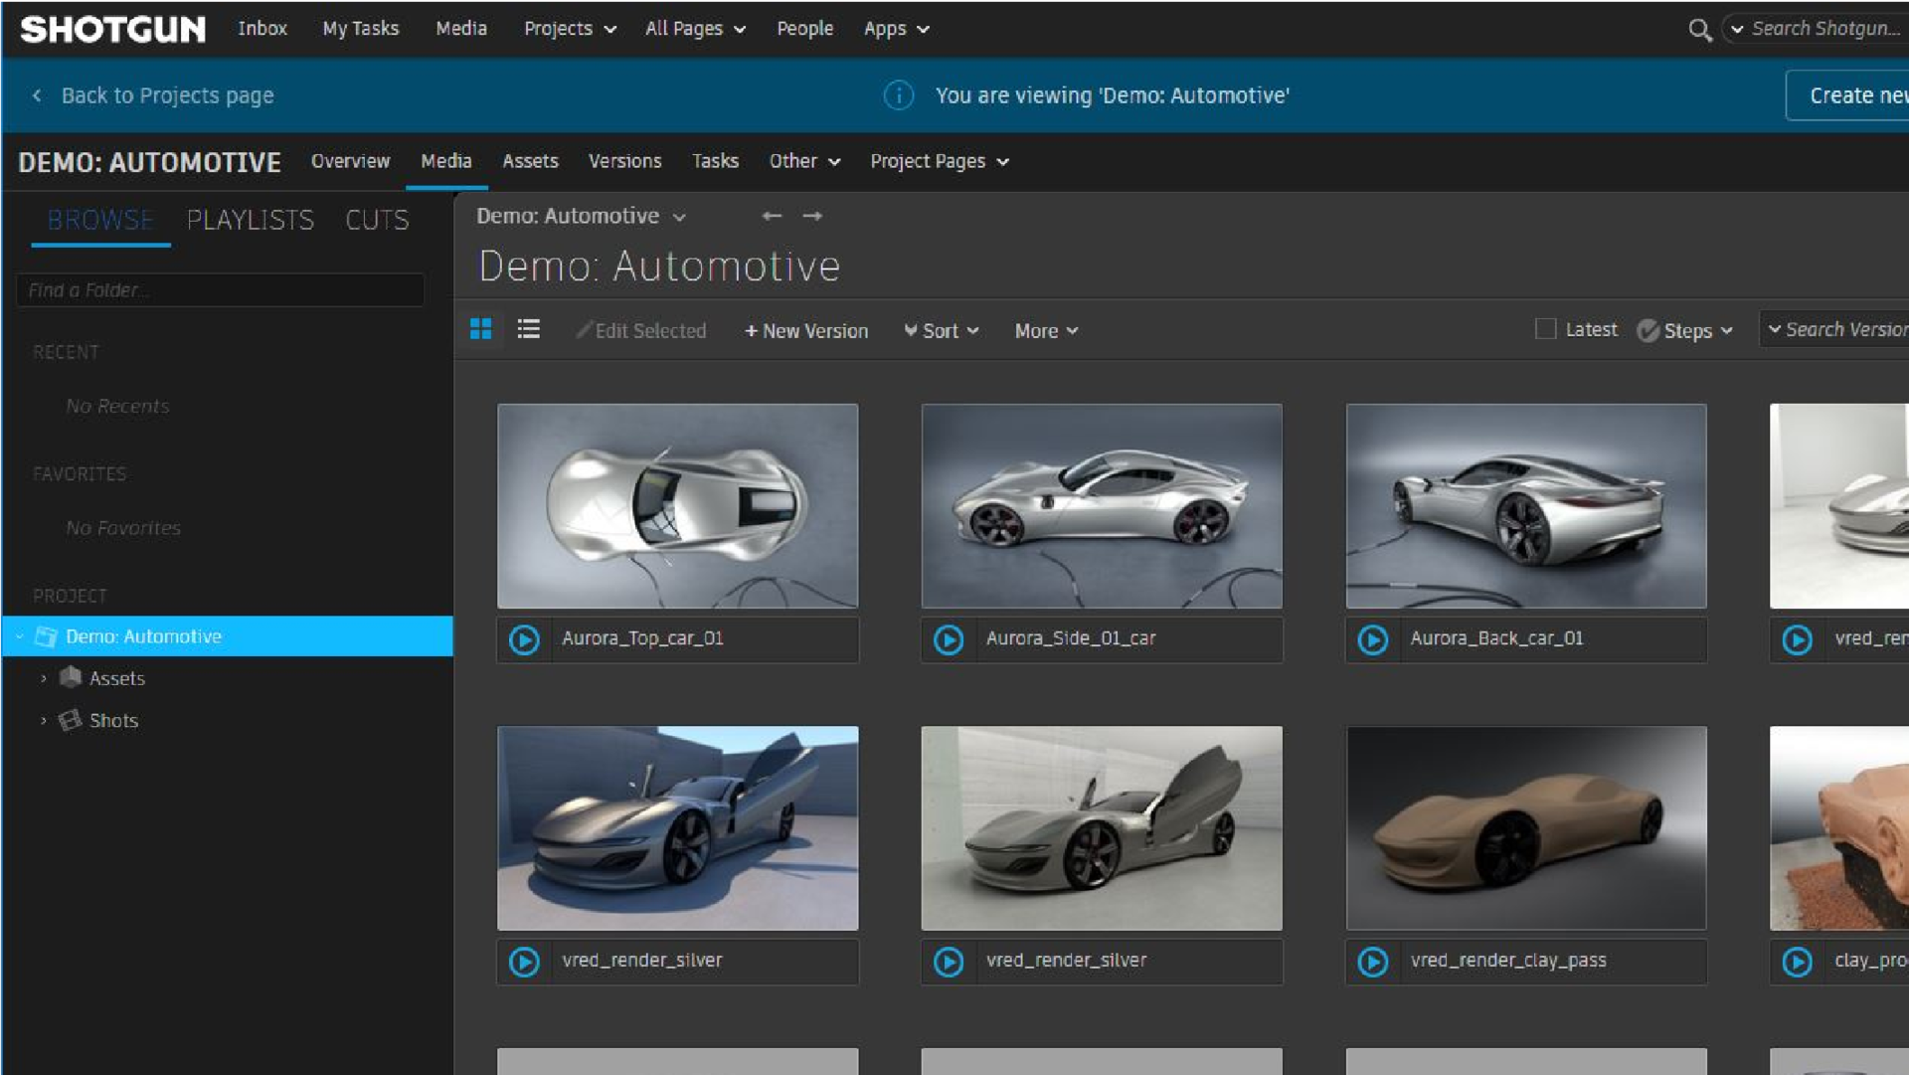
Task: Open the Project Pages dropdown
Action: tap(940, 161)
